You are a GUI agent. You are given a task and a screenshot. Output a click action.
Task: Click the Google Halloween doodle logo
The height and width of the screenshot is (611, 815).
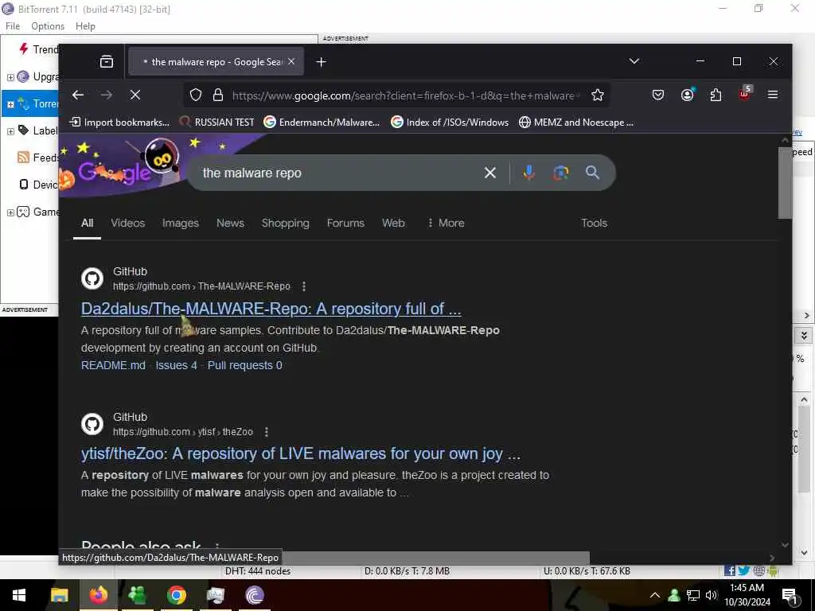[x=123, y=166]
